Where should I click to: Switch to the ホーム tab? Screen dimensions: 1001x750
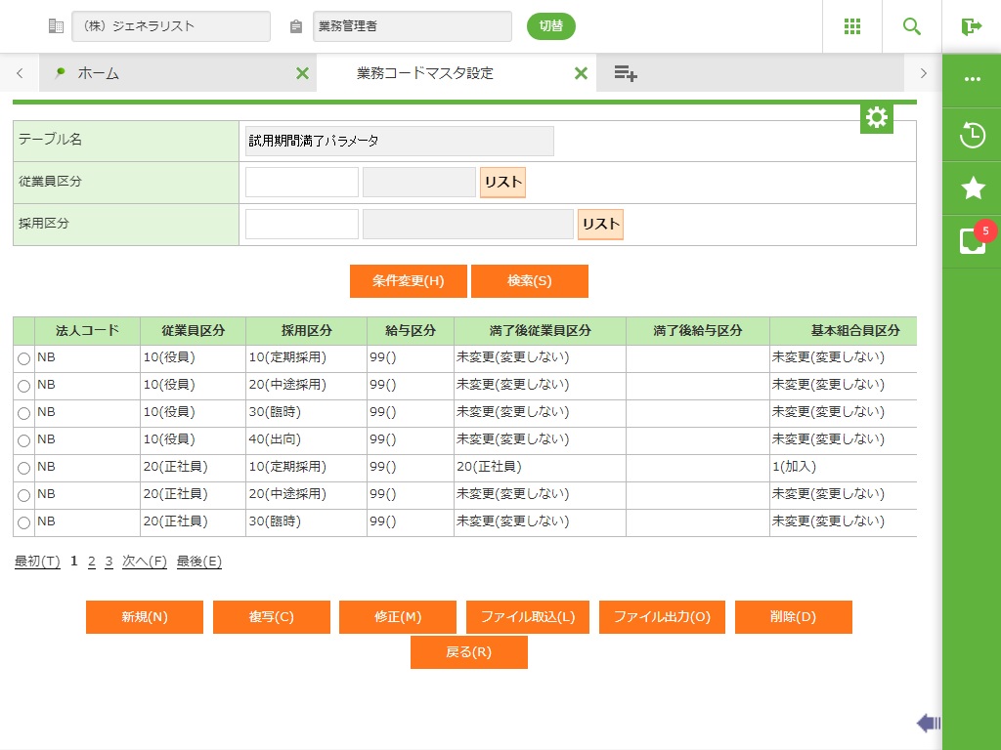(98, 73)
